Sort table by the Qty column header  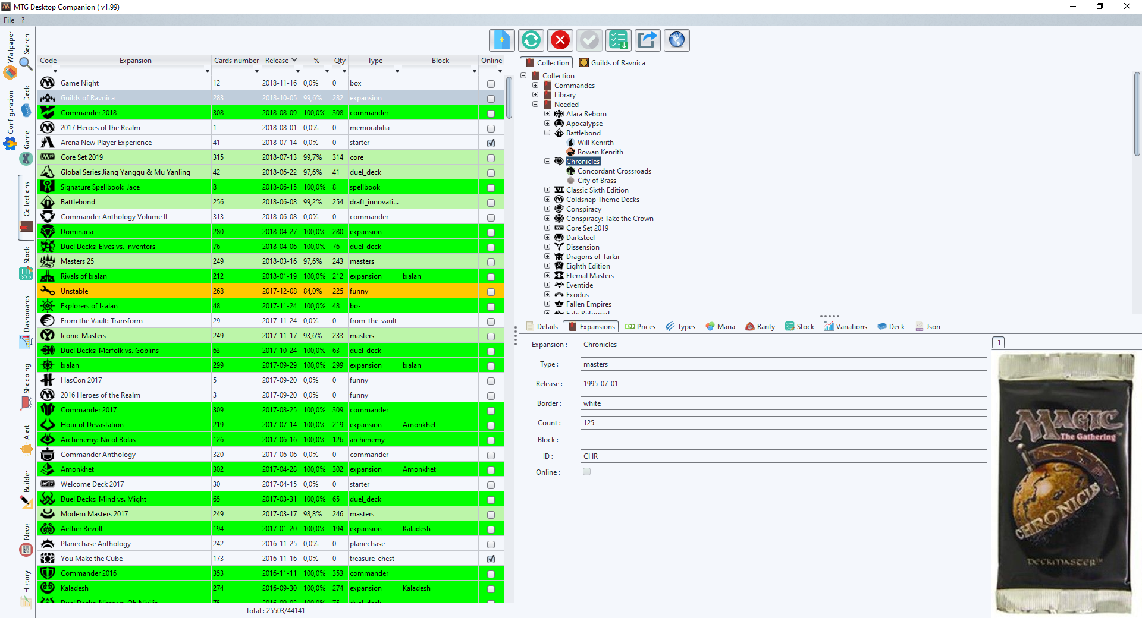pyautogui.click(x=340, y=60)
